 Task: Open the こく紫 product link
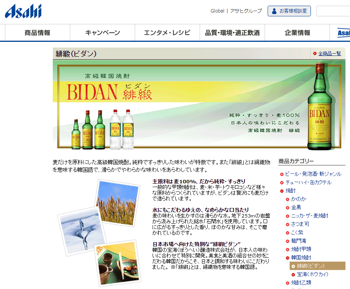click(x=297, y=232)
